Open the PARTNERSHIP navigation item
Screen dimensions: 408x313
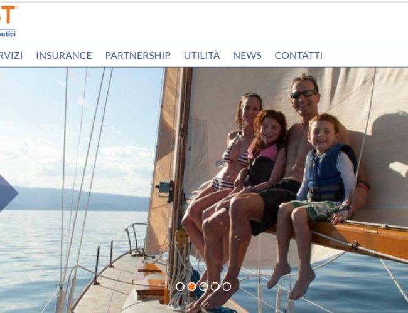(x=138, y=55)
